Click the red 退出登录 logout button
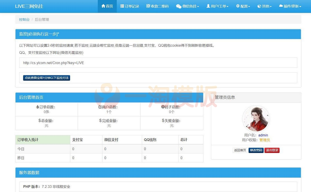 [272, 150]
